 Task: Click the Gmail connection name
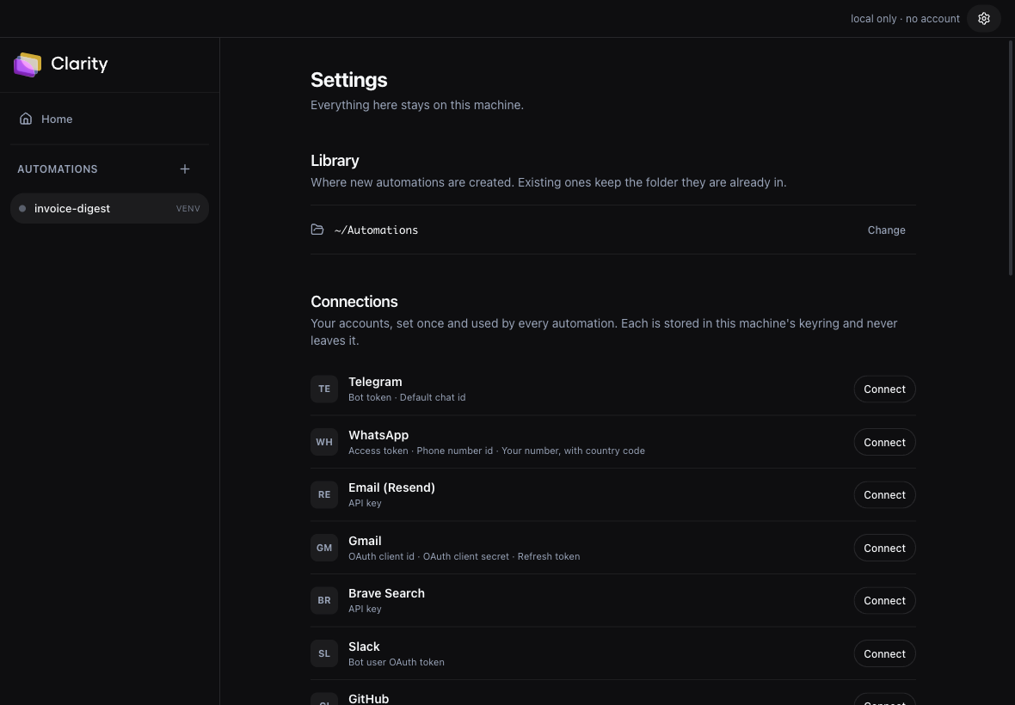(365, 541)
